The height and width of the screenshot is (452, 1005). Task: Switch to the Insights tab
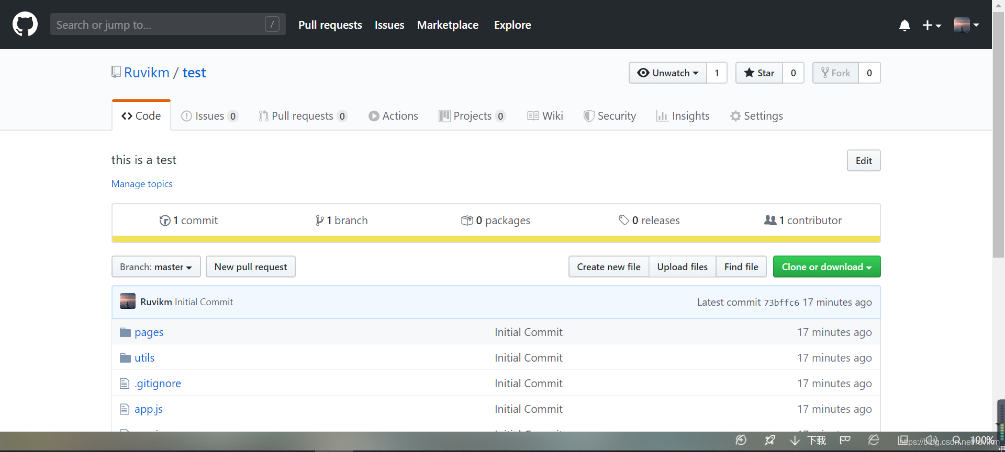point(683,116)
